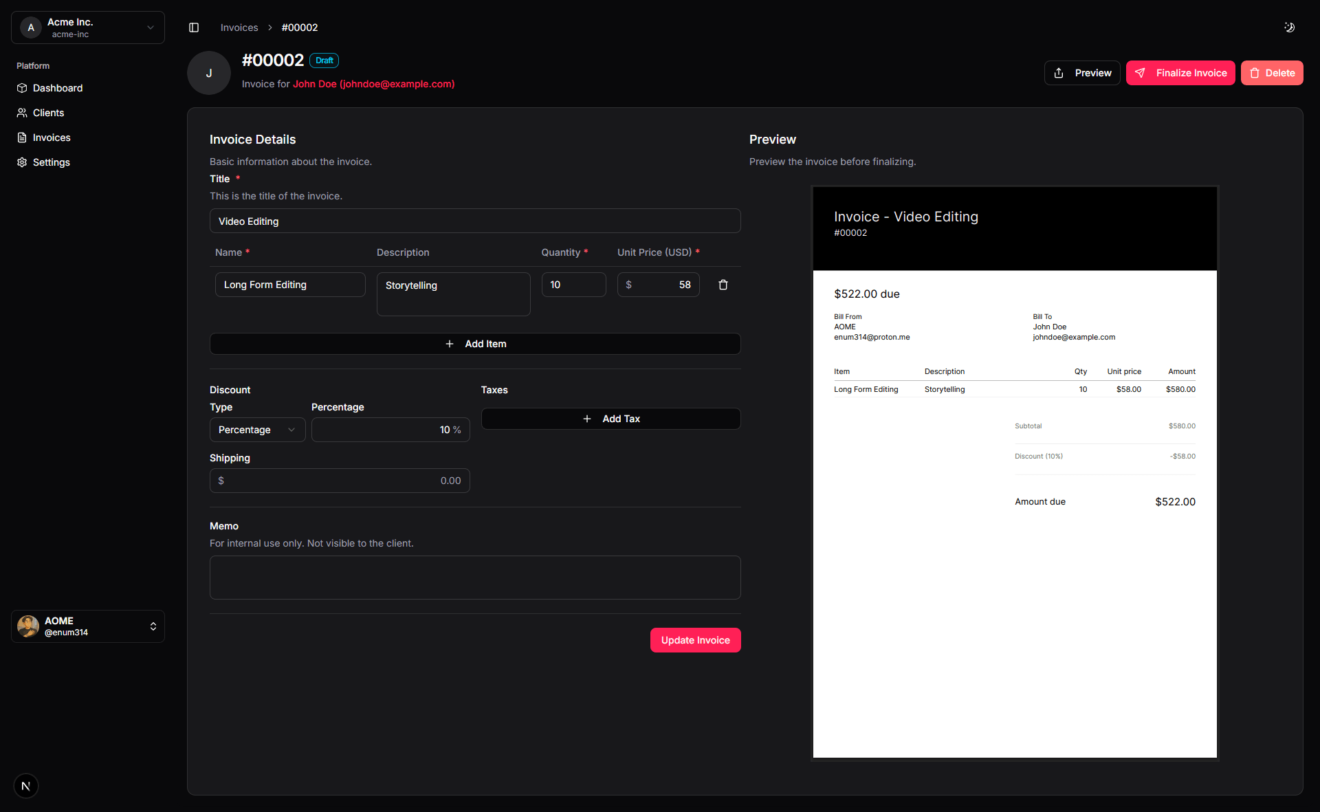This screenshot has height=812, width=1320.
Task: Click the Invoices breadcrumb link
Action: [239, 28]
